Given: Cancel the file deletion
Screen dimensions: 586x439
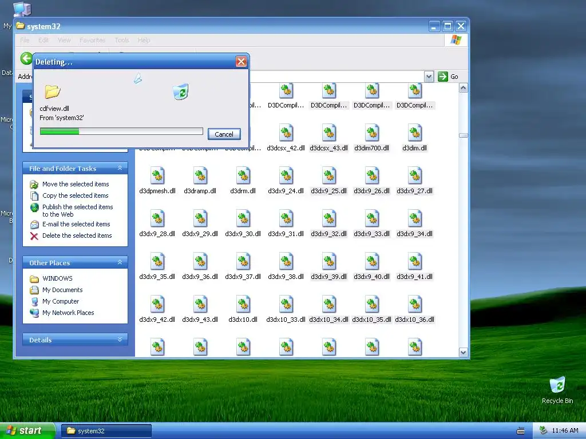Looking at the screenshot, I should coord(224,134).
